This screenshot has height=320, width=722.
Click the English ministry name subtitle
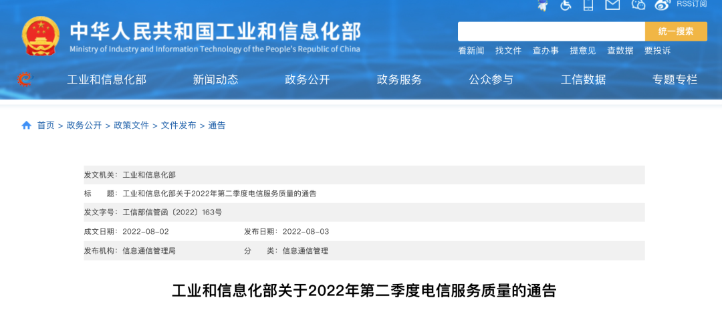(215, 49)
